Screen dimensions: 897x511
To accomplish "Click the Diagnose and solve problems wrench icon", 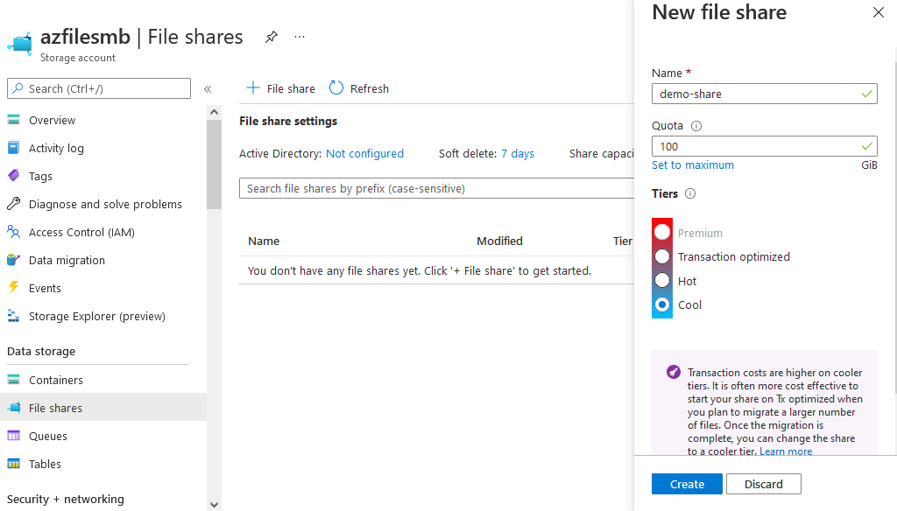I will pyautogui.click(x=14, y=204).
